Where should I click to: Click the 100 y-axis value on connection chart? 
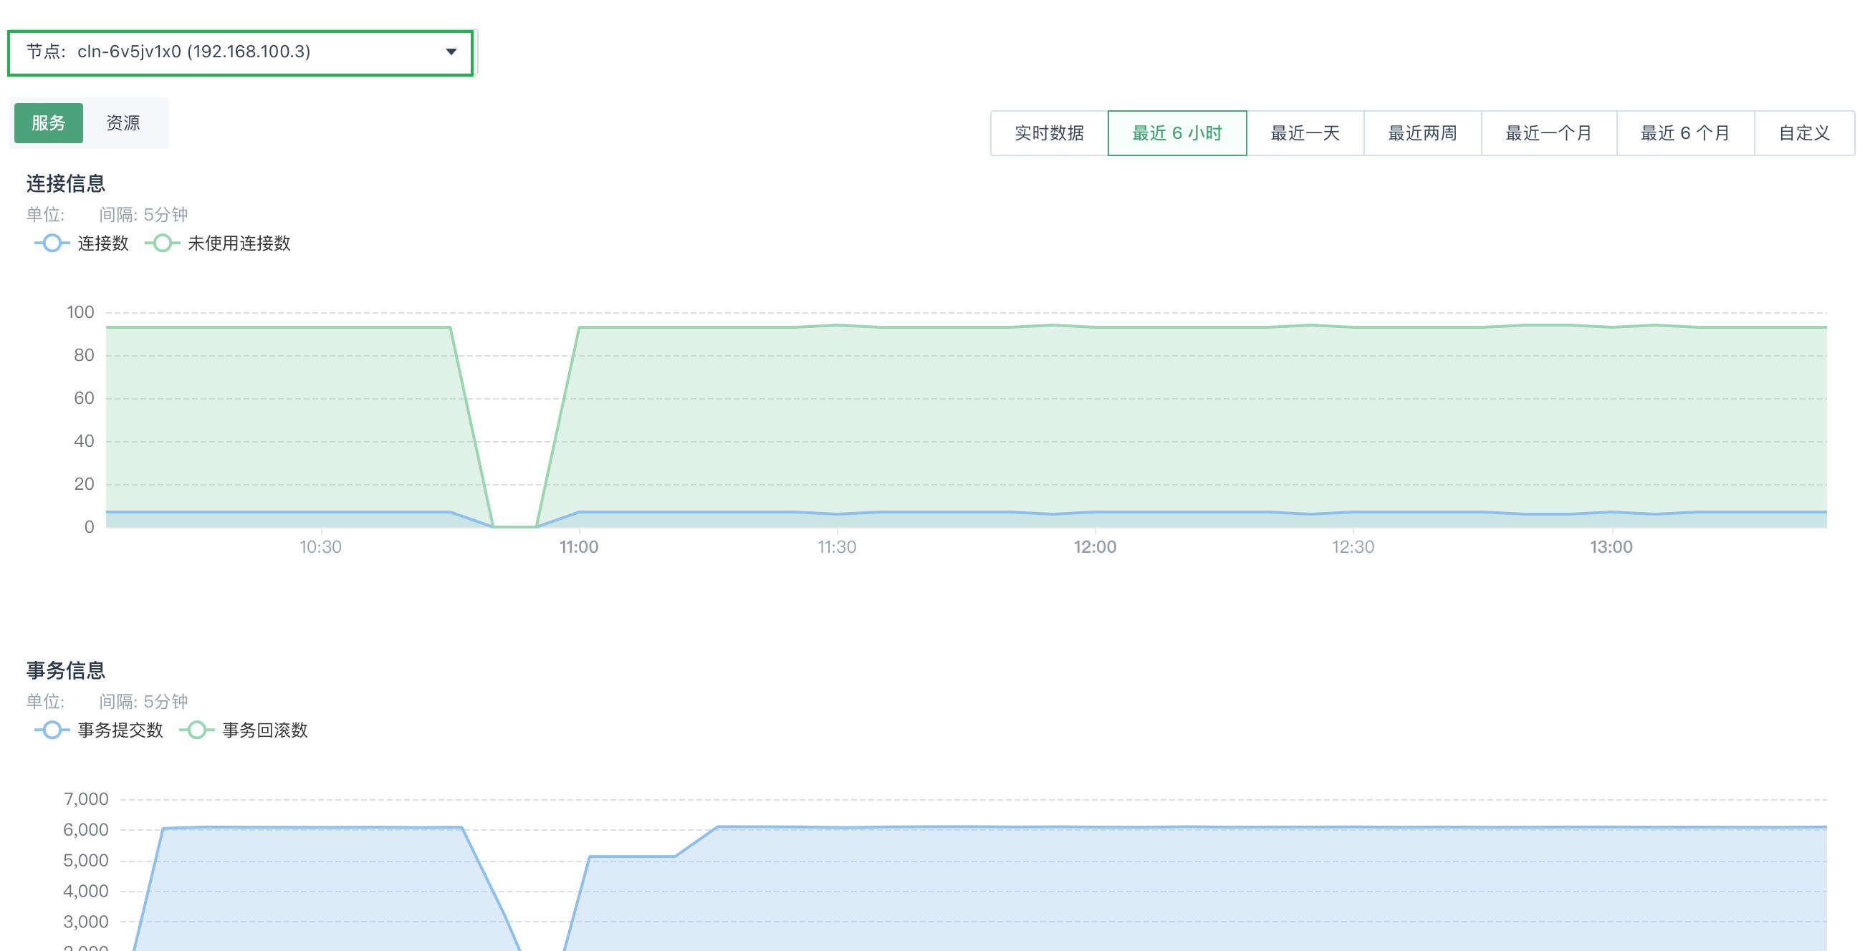80,313
